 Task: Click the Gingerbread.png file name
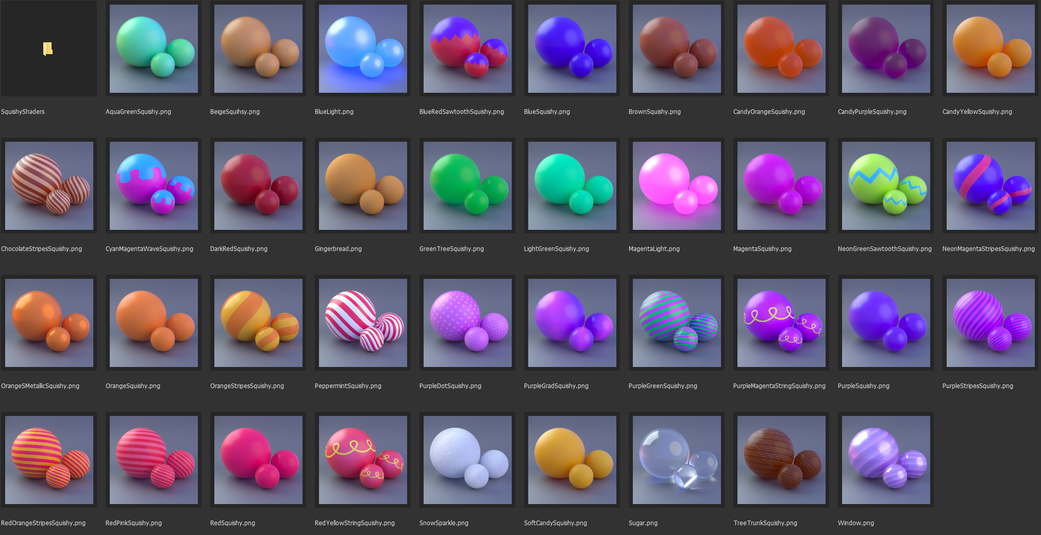click(x=338, y=249)
